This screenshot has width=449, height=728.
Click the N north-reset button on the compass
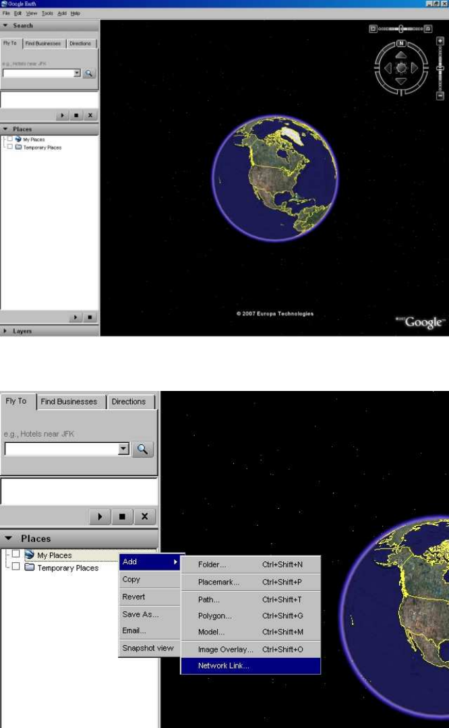[x=400, y=43]
